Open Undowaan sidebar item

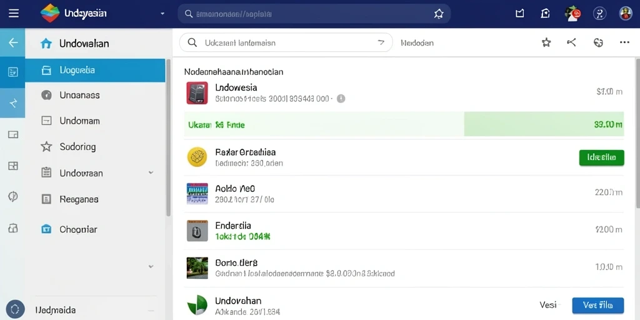(95, 173)
